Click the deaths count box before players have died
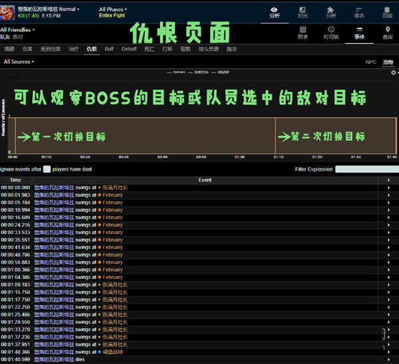 coord(47,169)
